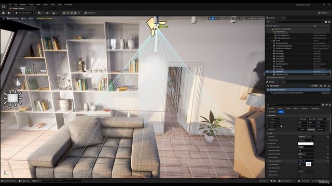This screenshot has width=332, height=186.
Task: Click the Unreal Engine logo icon
Action: point(4,7)
